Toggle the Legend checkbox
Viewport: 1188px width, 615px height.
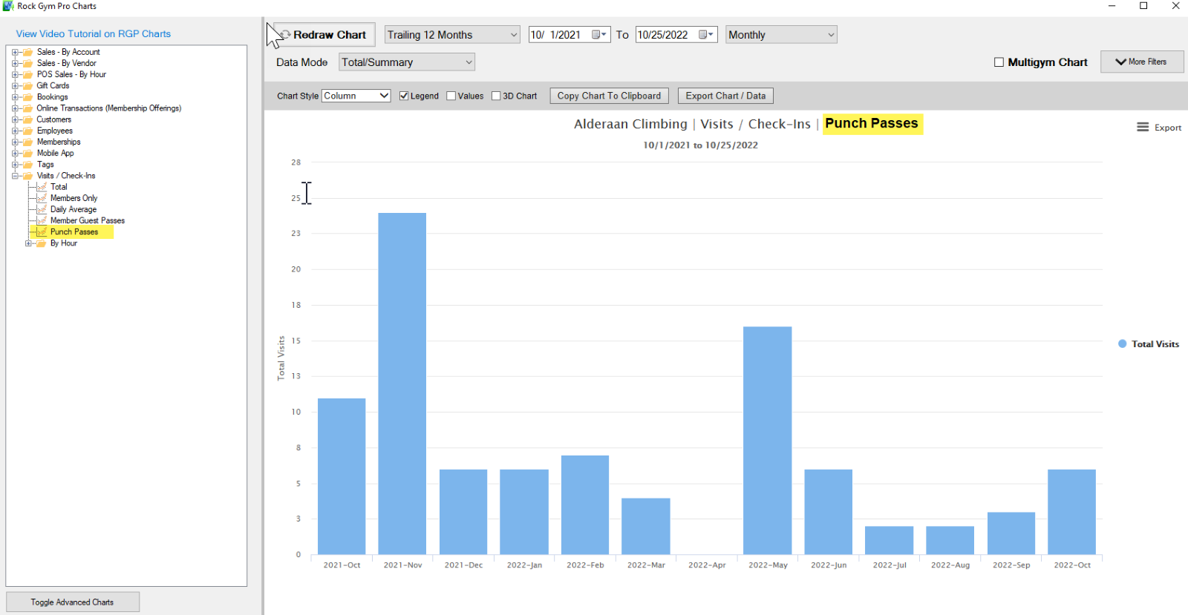(x=404, y=96)
